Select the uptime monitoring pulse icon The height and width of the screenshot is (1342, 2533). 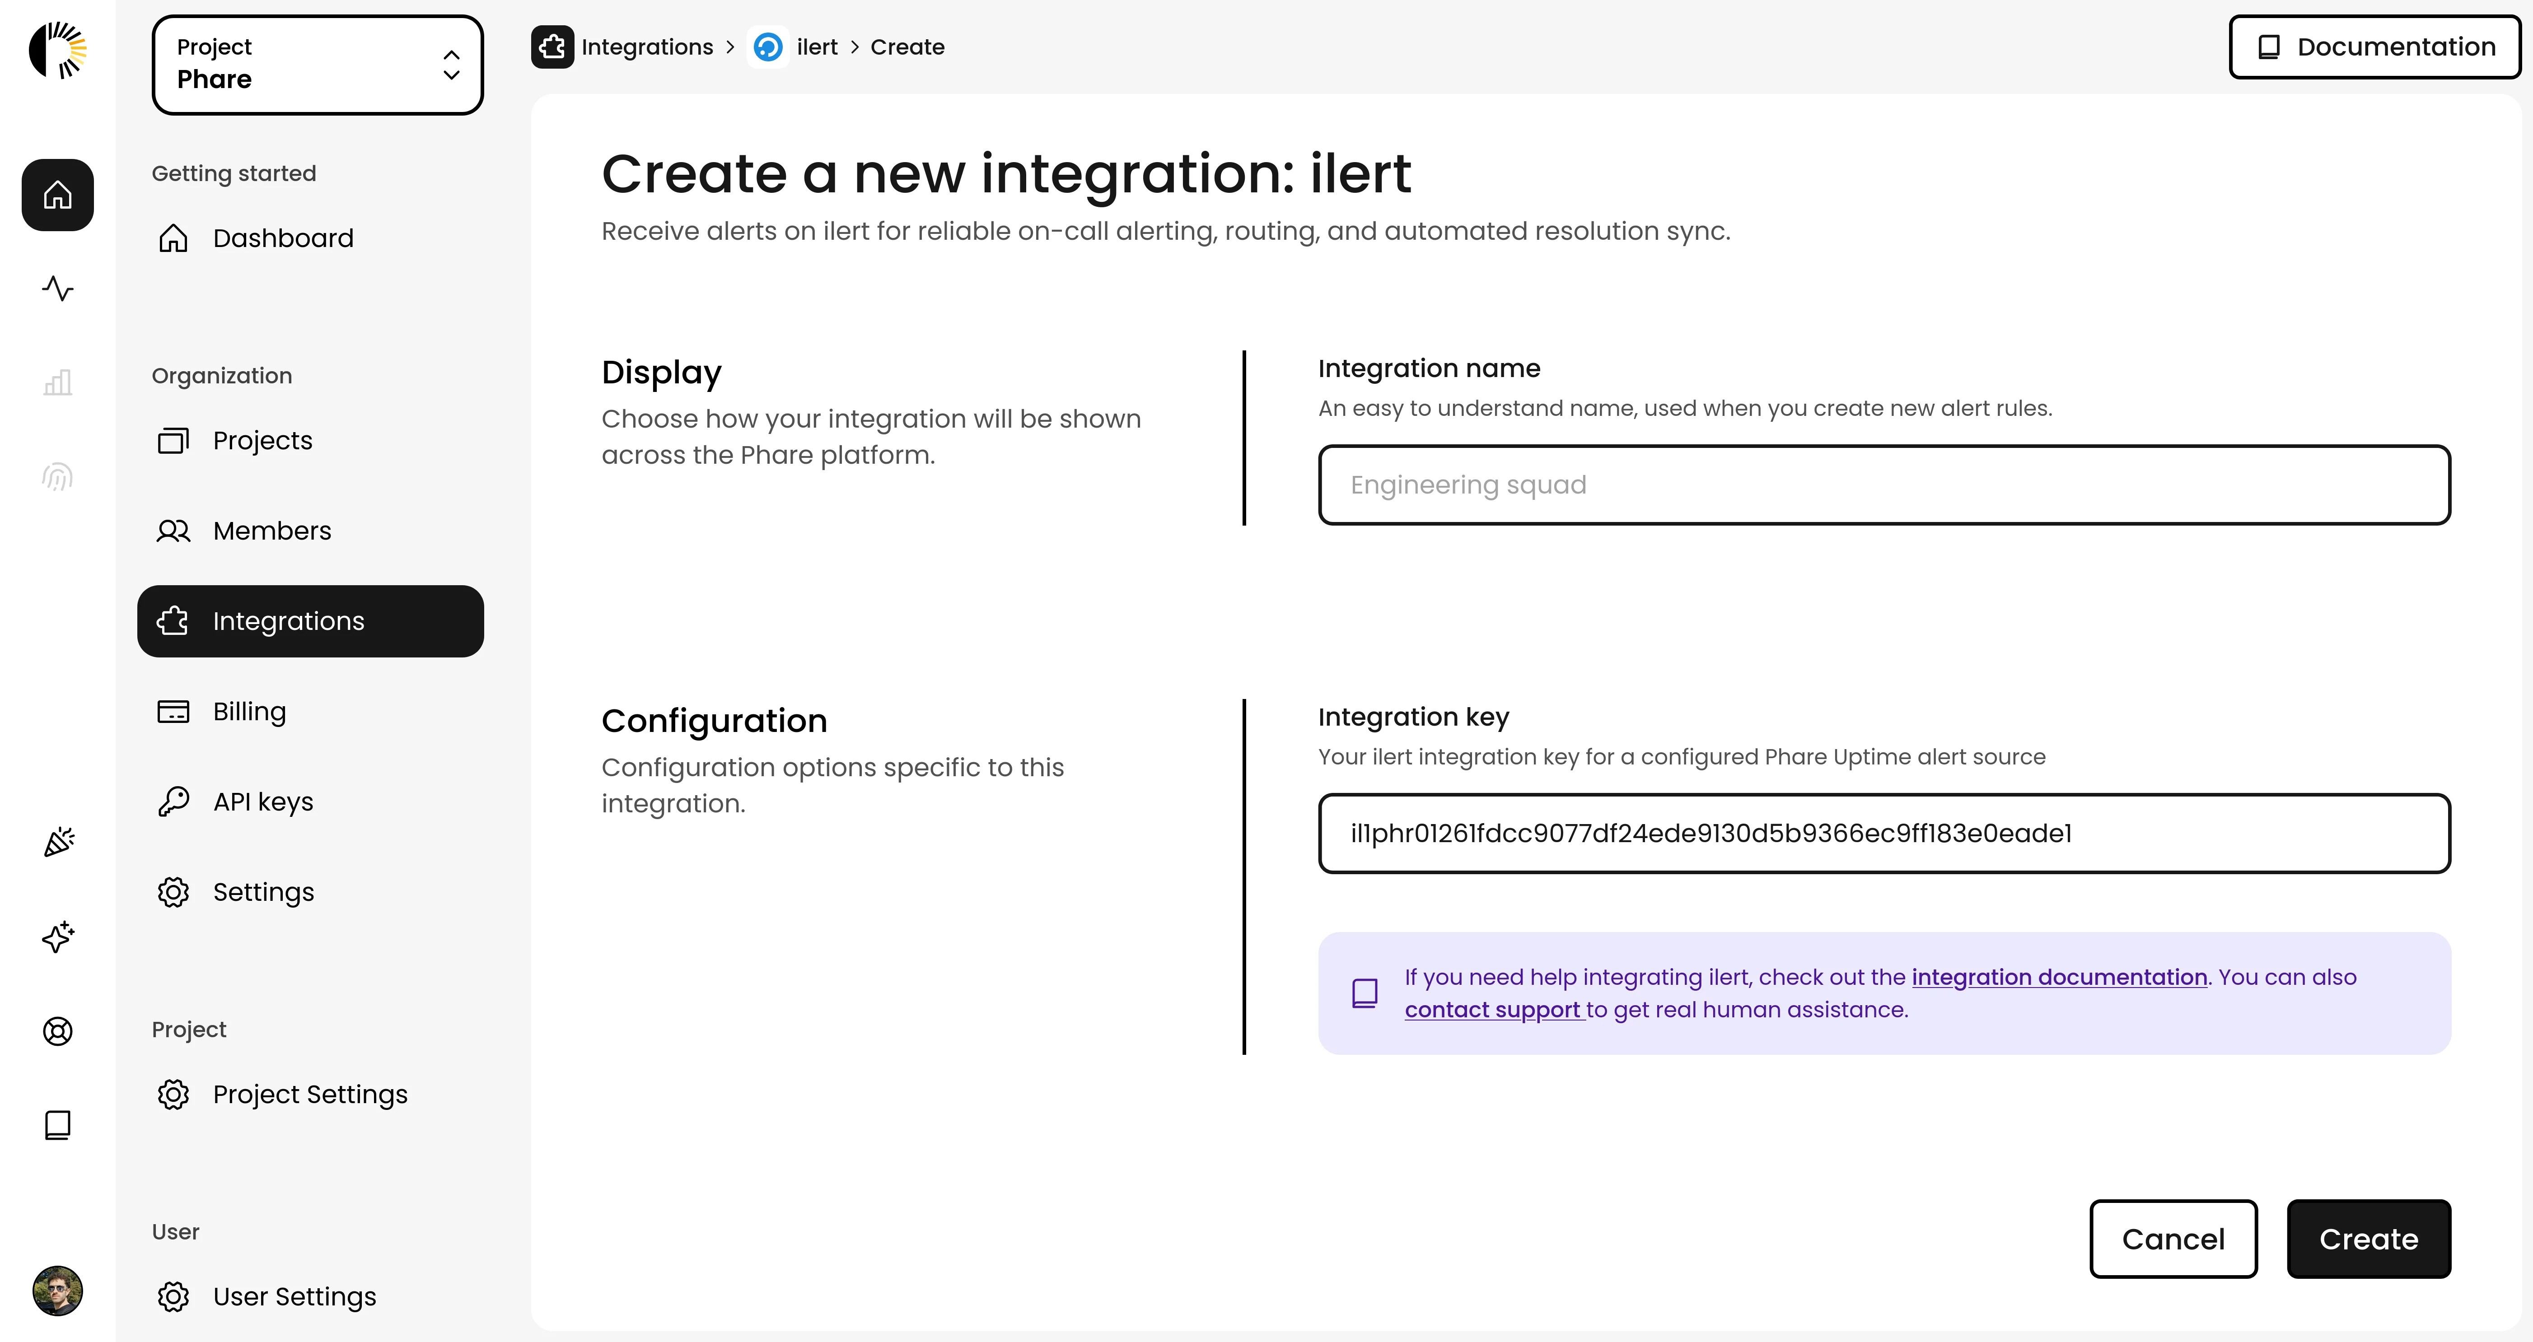57,289
